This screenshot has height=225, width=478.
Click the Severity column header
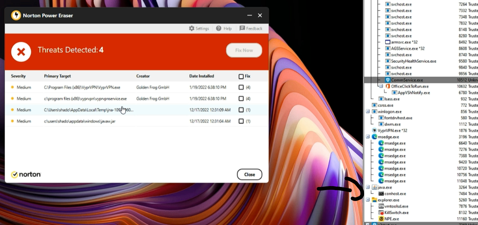click(x=18, y=76)
